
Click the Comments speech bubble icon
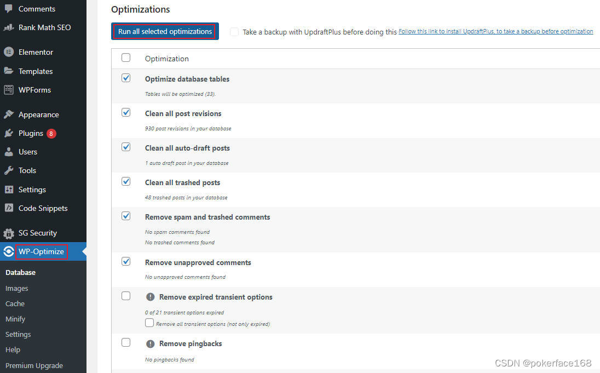tap(9, 9)
